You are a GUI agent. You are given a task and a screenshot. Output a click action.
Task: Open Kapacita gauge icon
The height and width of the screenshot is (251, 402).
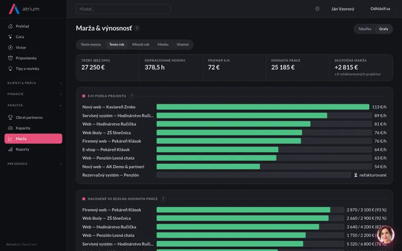coord(10,128)
